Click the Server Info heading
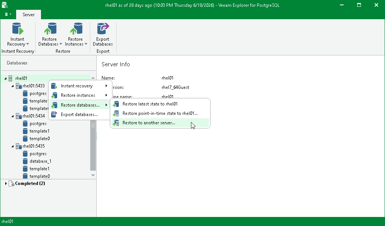Screen dimensions: 385x226 pyautogui.click(x=116, y=64)
